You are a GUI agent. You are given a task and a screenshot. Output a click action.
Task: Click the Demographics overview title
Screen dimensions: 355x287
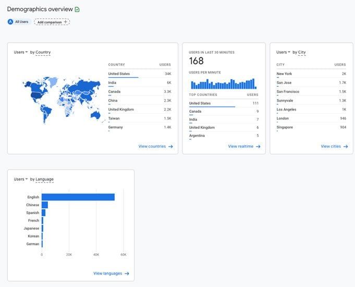click(x=40, y=9)
